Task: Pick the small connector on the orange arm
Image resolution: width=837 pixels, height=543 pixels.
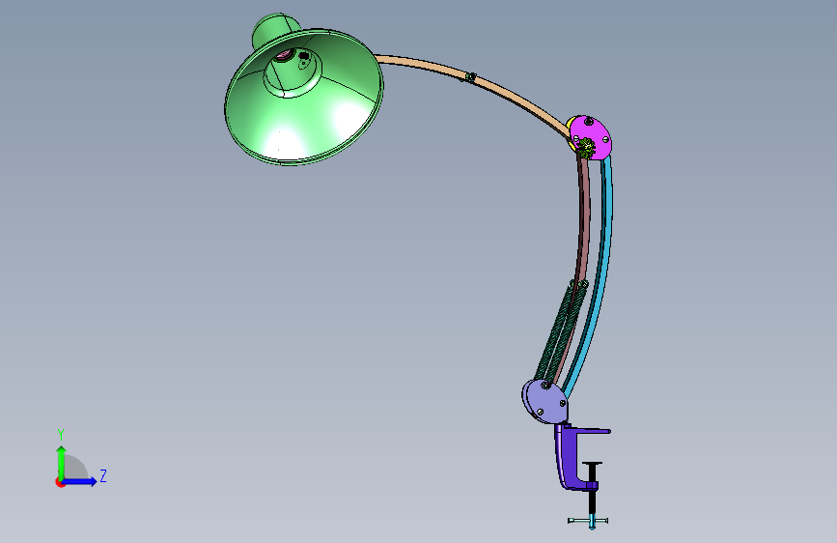Action: [470, 77]
